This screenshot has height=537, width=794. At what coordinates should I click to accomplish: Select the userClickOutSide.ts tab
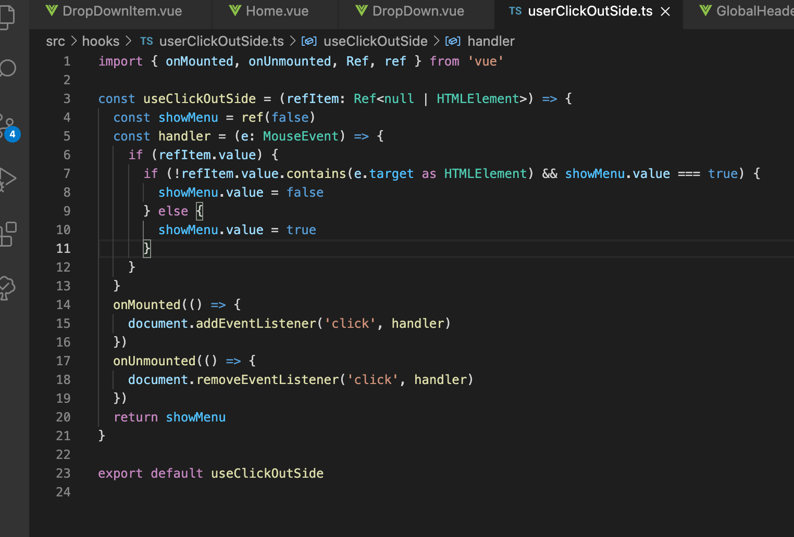pyautogui.click(x=590, y=11)
